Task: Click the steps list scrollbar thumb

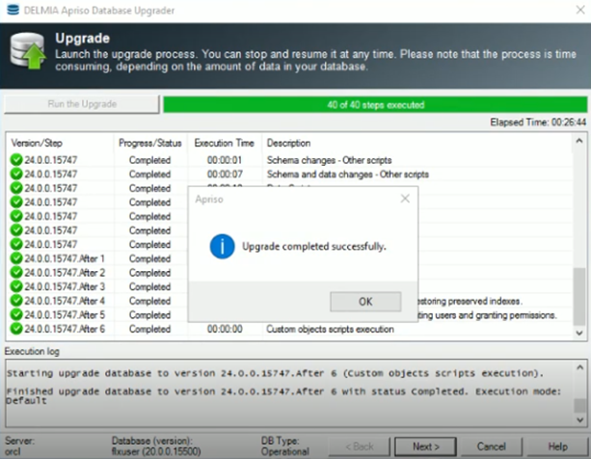Action: tap(579, 296)
